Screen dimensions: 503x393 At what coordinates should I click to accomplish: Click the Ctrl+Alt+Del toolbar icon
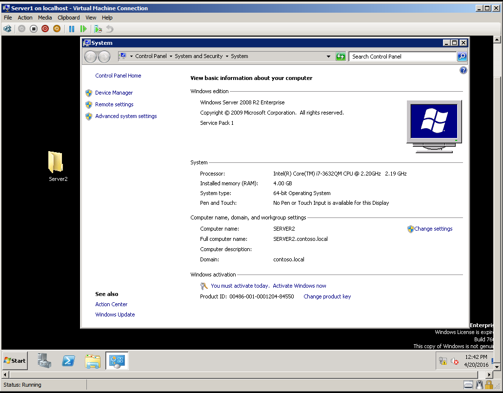tap(7, 29)
